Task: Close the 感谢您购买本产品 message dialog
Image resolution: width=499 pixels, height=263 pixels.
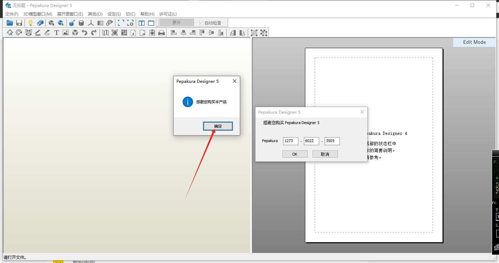Action: (x=235, y=81)
